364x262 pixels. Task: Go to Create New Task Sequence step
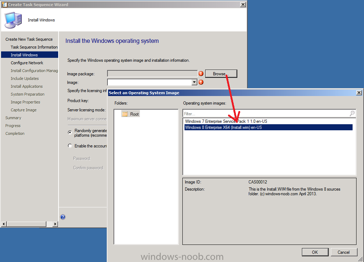tap(29, 39)
